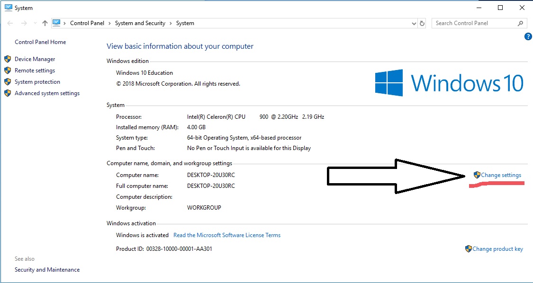Read the Microsoft Software License Terms
This screenshot has height=283, width=533.
click(x=227, y=235)
